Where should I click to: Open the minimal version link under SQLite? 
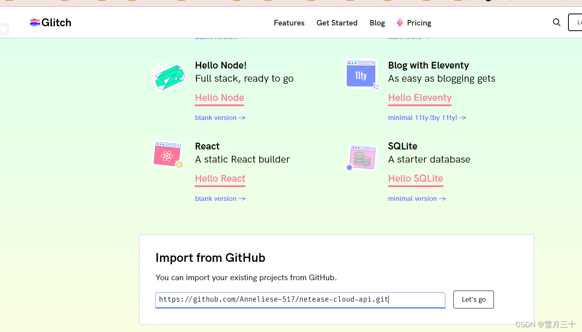(417, 198)
